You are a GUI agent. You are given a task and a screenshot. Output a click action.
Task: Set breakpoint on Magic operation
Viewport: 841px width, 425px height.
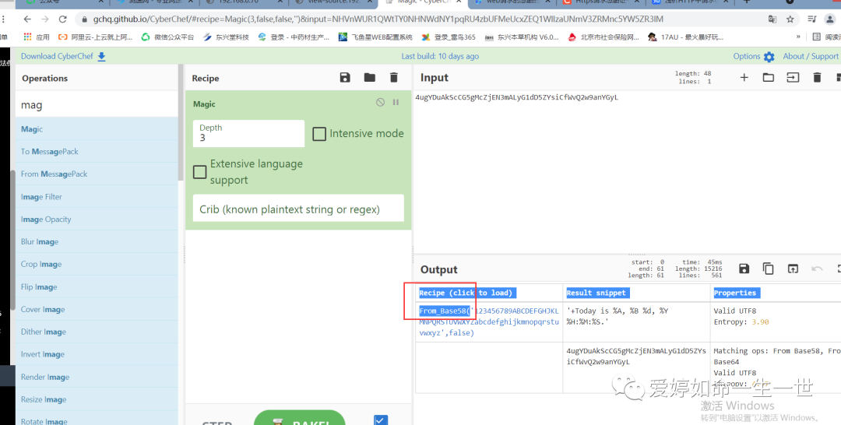pyautogui.click(x=396, y=103)
